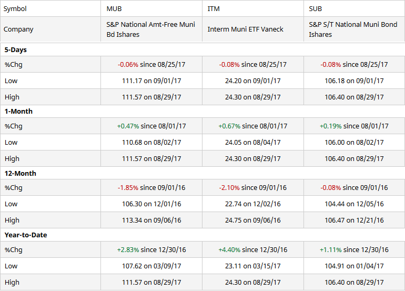Viewport: 405px width, 291px height.
Task: Select ITM 12-month high 24.75 cell
Action: click(x=253, y=220)
